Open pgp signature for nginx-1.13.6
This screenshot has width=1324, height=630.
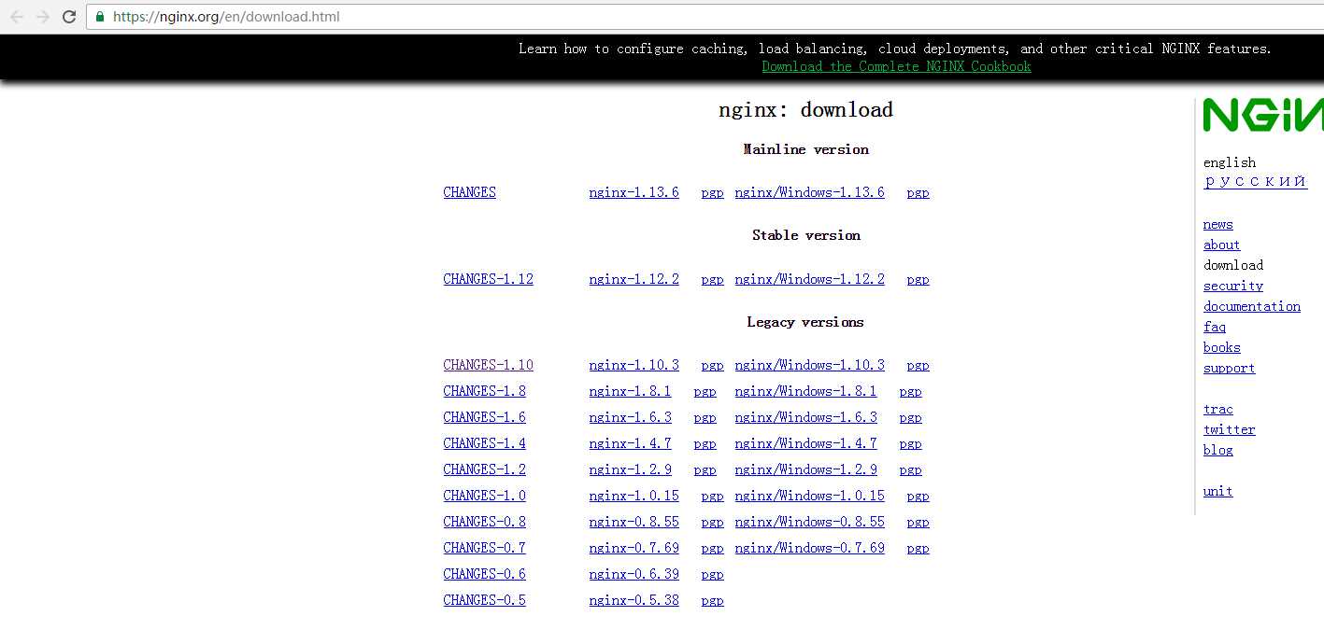tap(712, 193)
